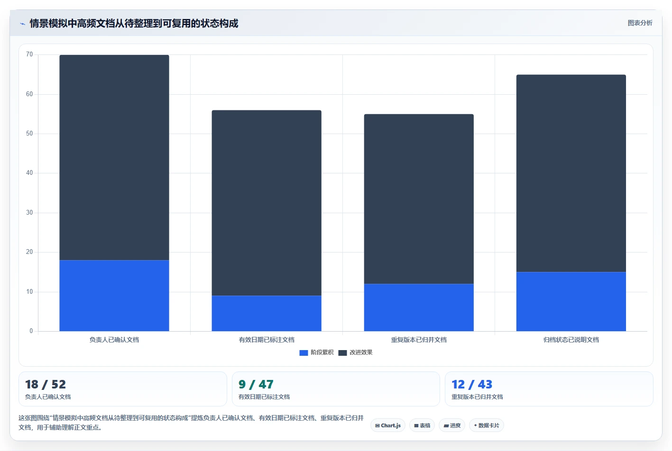Click the dark segment of the 归档状态已说明文档 bar
This screenshot has height=451, width=672.
[571, 173]
